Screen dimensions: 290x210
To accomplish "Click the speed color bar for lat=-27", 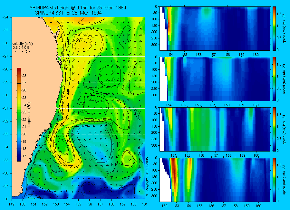I will pos(274,28).
